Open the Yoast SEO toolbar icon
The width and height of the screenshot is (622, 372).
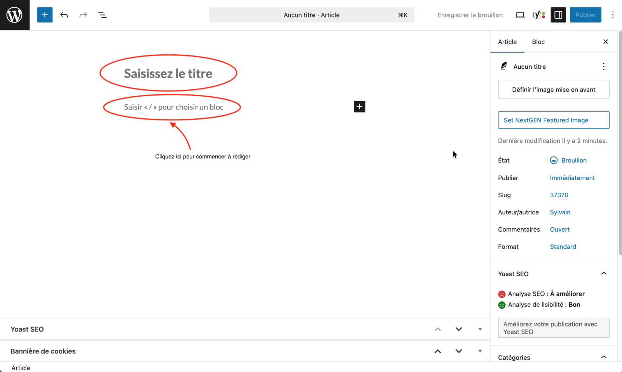[539, 15]
